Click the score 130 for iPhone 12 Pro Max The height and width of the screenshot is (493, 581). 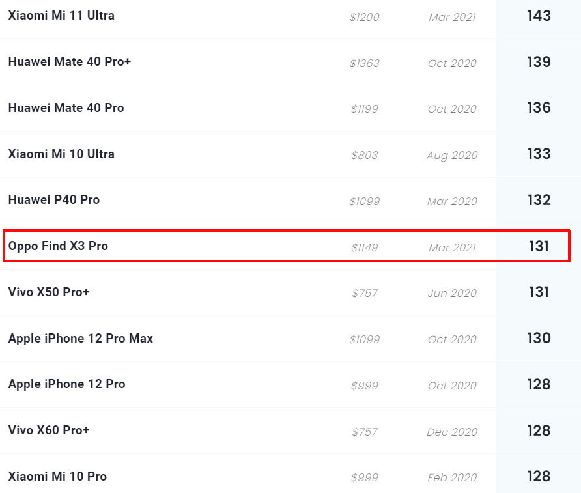(539, 339)
